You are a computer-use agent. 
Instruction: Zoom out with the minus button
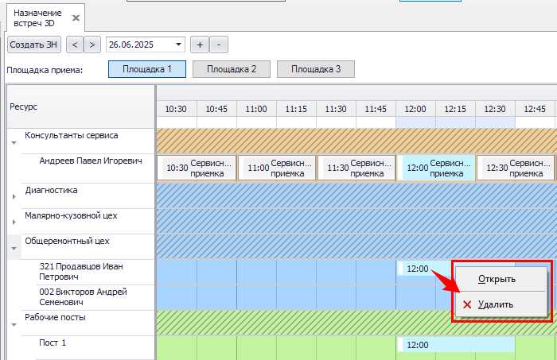pyautogui.click(x=220, y=45)
